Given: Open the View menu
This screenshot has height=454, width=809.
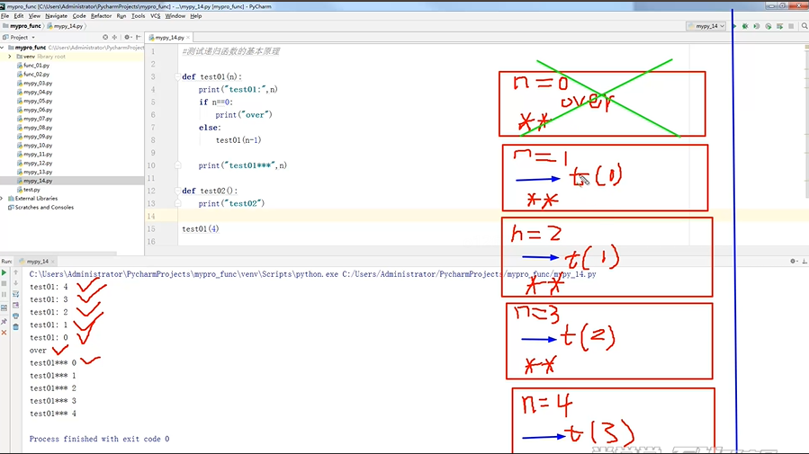Looking at the screenshot, I should coord(34,16).
